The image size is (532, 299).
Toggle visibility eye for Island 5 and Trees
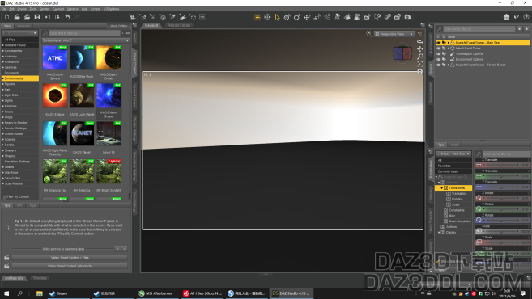(x=438, y=48)
